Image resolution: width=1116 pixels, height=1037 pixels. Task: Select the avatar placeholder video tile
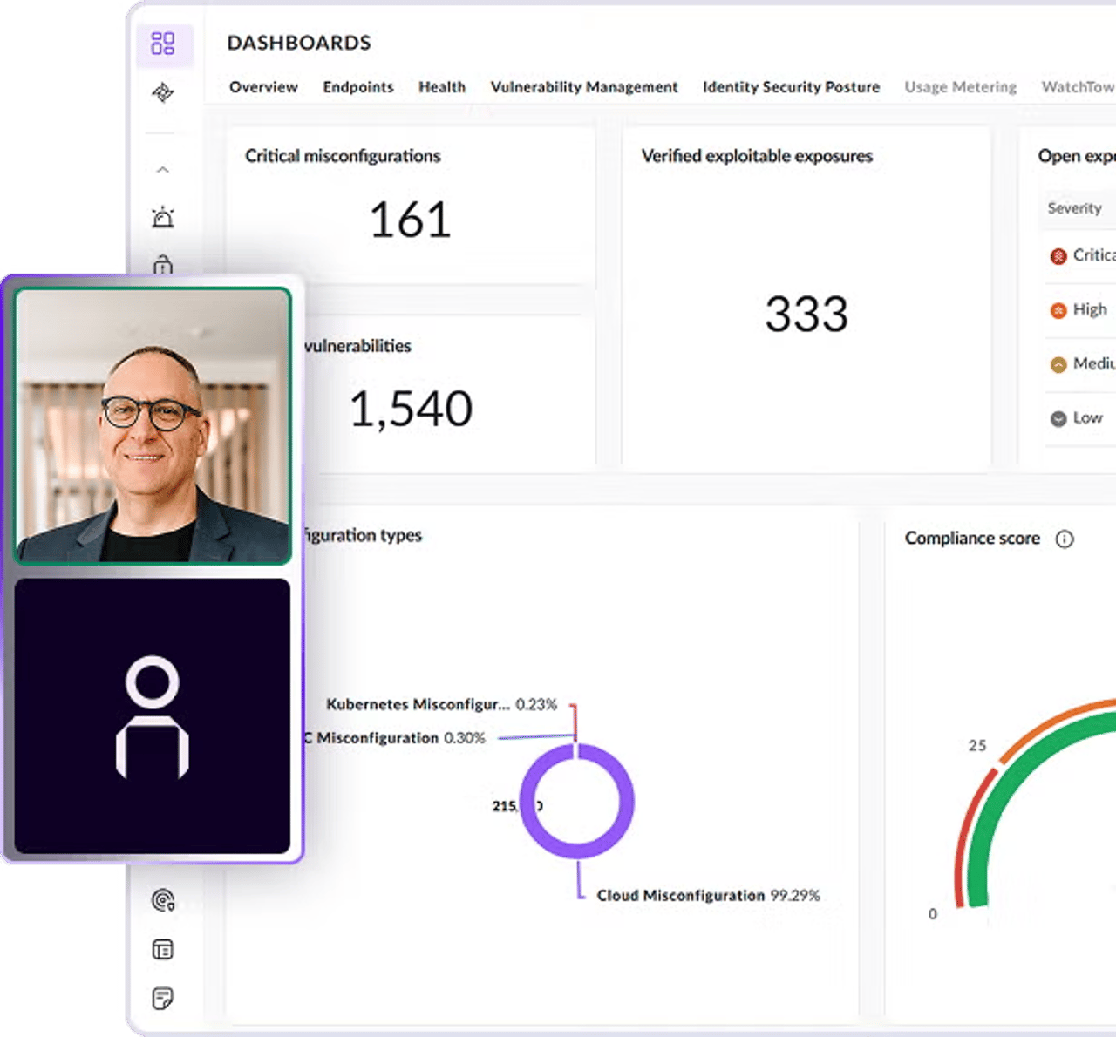[x=153, y=716]
